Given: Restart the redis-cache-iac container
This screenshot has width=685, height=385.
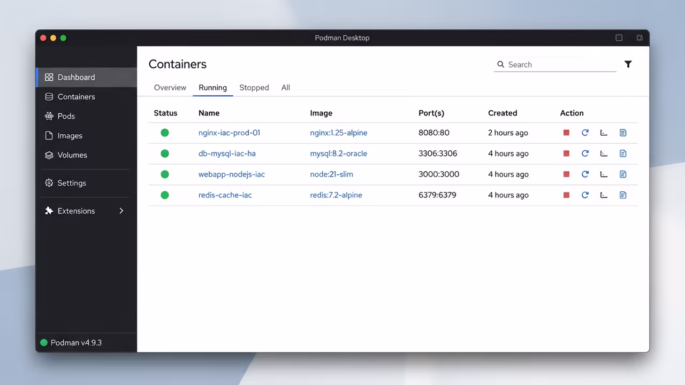Looking at the screenshot, I should [585, 195].
